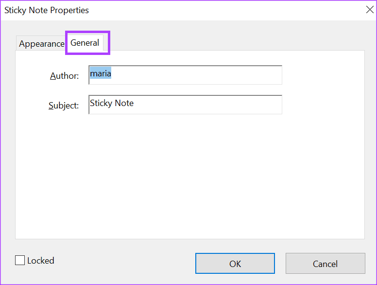Click blank space right of "maria" in Author
Viewport: 377px width, 285px height.
click(204, 75)
